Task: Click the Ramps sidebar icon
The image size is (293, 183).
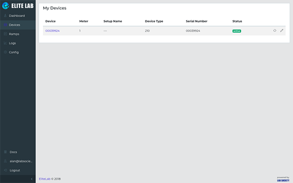Action: pos(5,34)
